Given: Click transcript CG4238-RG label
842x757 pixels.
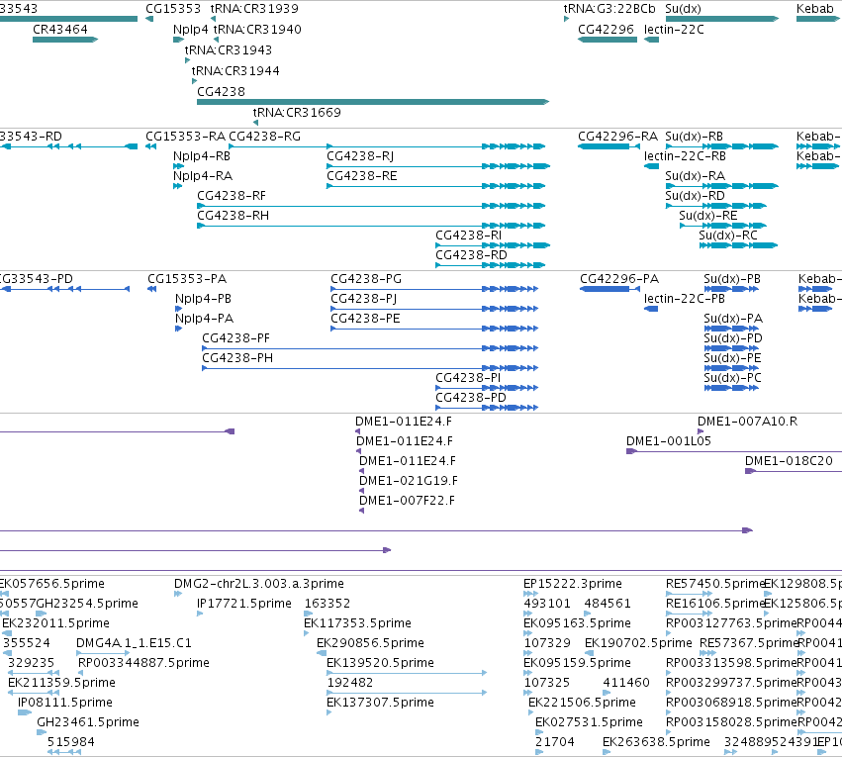Looking at the screenshot, I should click(x=265, y=137).
